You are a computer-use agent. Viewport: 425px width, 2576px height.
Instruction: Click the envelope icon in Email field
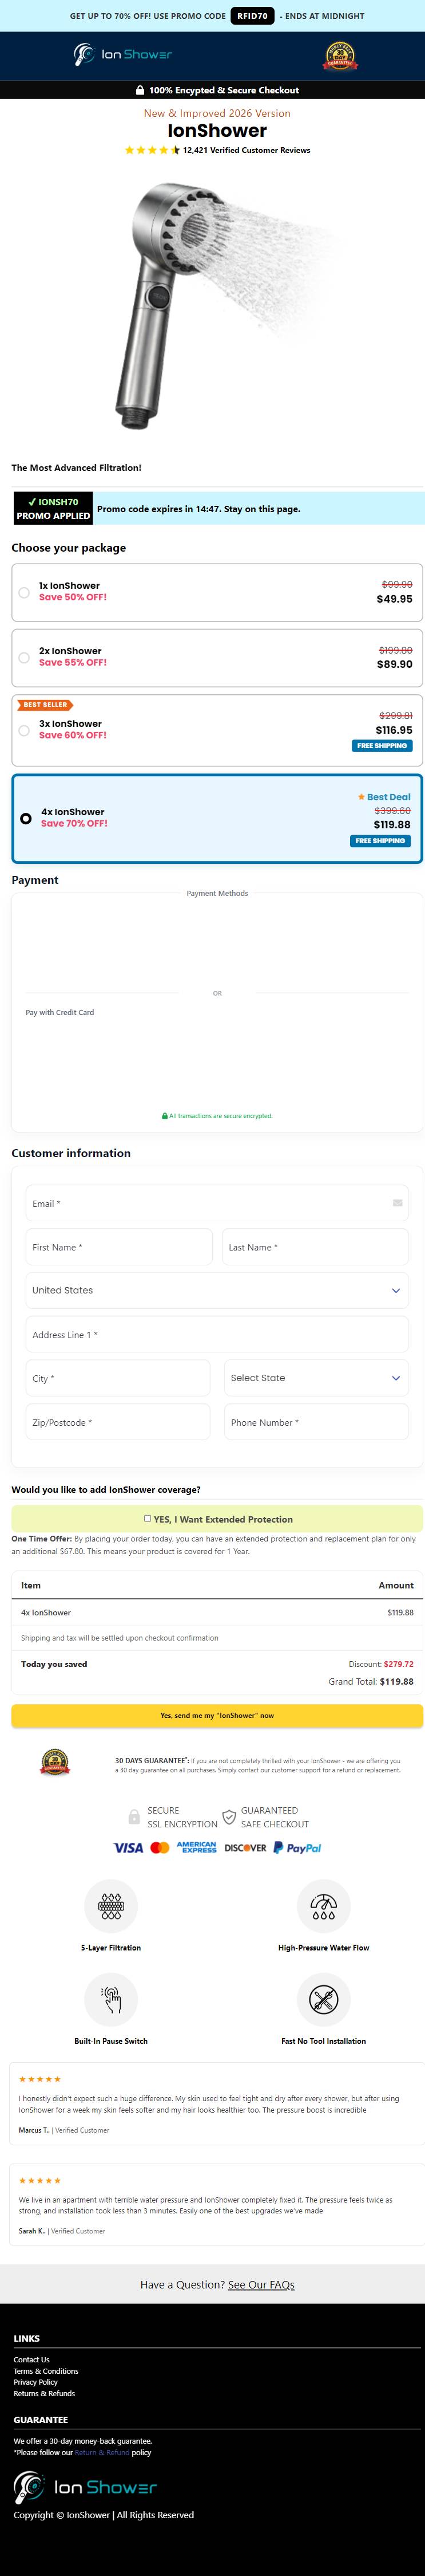397,1203
